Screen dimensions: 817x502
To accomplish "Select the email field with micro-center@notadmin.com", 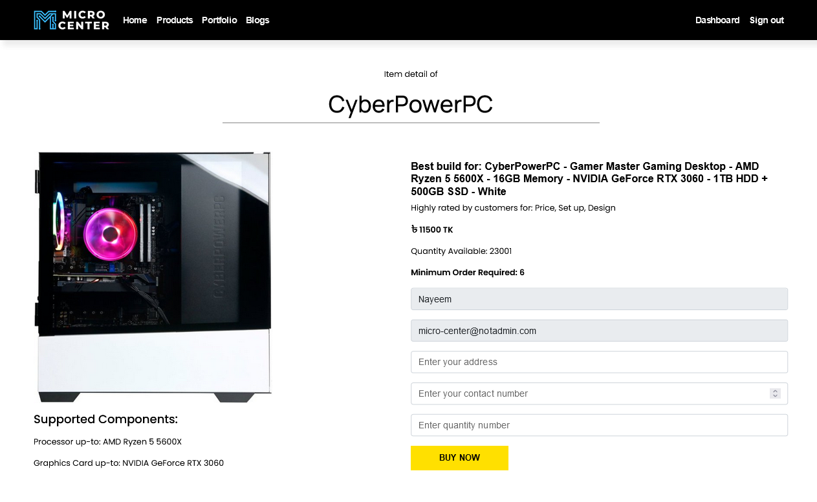I will pyautogui.click(x=599, y=331).
